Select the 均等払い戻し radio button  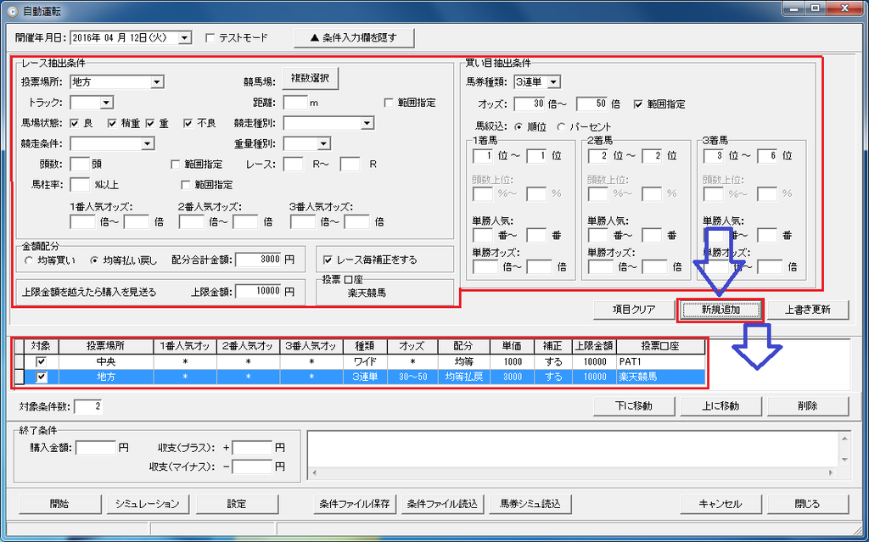(x=94, y=260)
